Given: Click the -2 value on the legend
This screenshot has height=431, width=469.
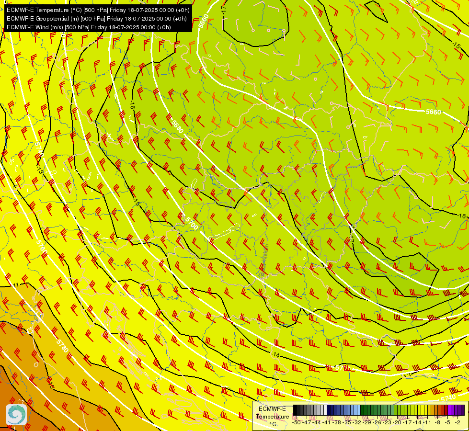Looking at the screenshot, I should [x=458, y=422].
